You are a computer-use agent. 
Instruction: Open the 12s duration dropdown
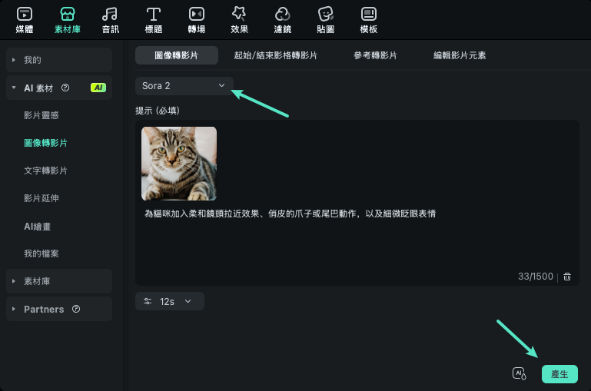click(170, 302)
